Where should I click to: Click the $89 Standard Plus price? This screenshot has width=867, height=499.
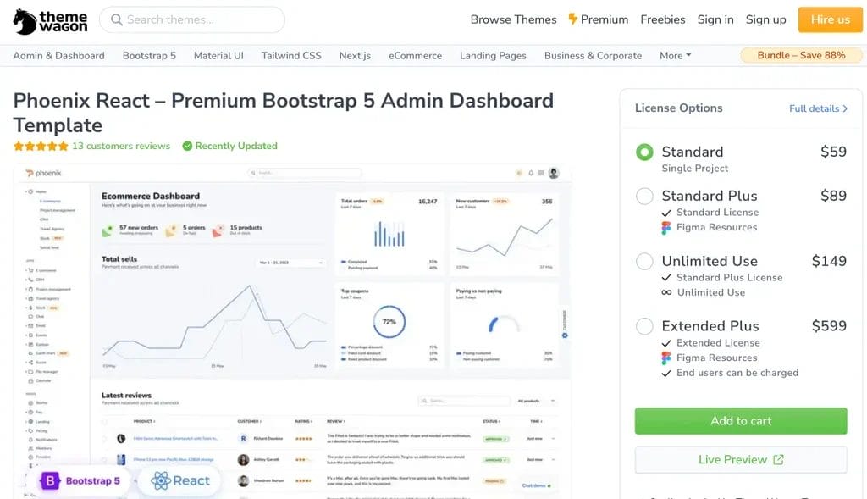click(x=833, y=196)
